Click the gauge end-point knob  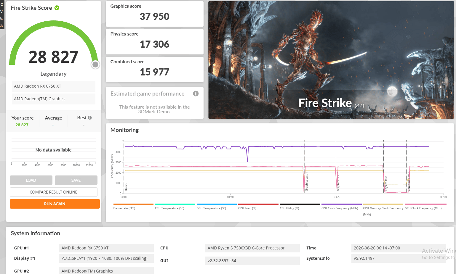tap(95, 65)
